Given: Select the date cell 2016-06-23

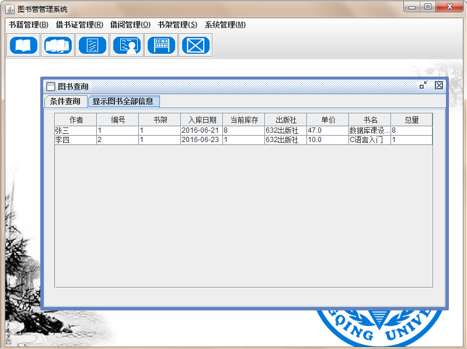Looking at the screenshot, I should tap(201, 140).
